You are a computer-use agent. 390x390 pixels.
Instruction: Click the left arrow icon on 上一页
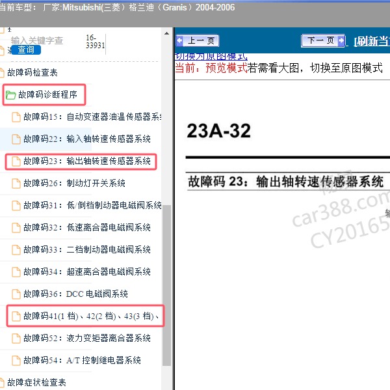[x=180, y=40]
